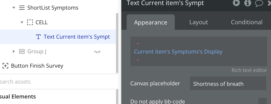The height and width of the screenshot is (104, 271).
Task: Open the info icon in editor header
Action: 247,3
